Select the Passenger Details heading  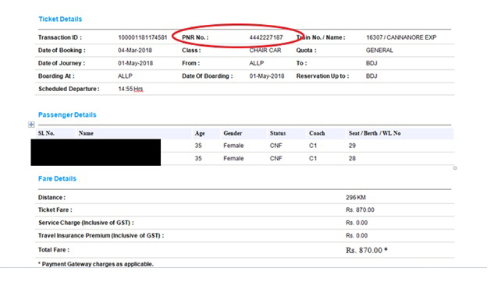[x=67, y=114]
